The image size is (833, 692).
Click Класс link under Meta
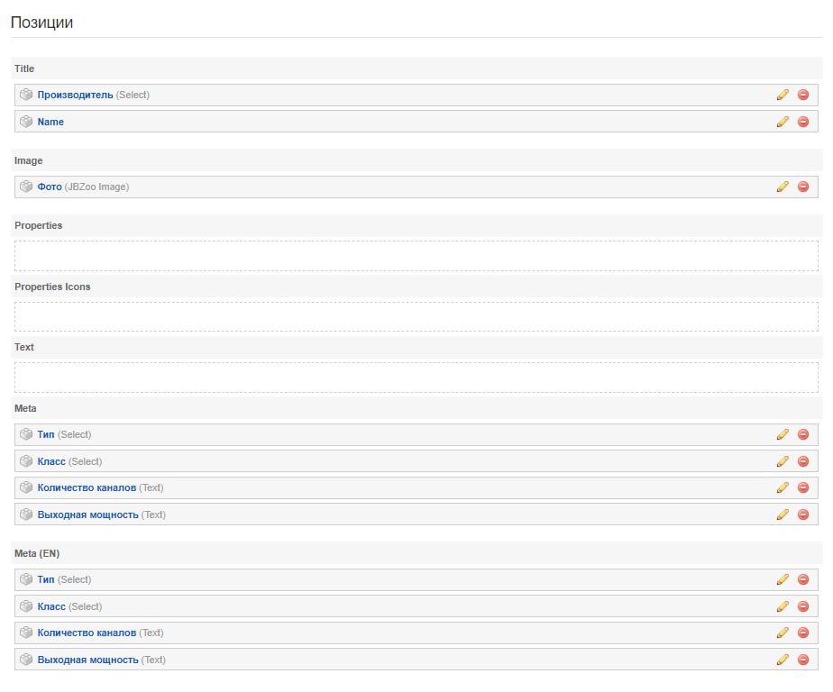coord(51,461)
